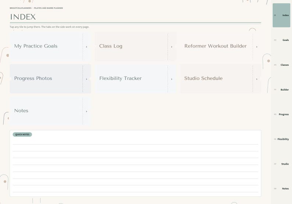Open the Flexibility Tracker tile
Image resolution: width=292 pixels, height=204 pixels.
135,79
